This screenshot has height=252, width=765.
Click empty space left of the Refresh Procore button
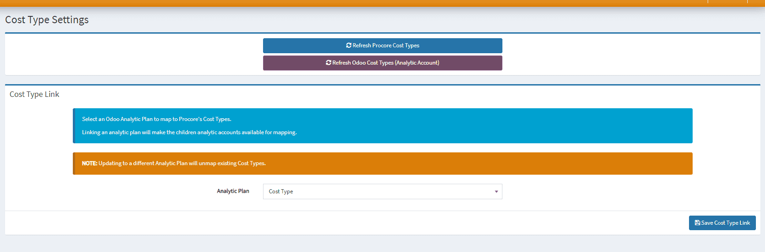tap(137, 54)
